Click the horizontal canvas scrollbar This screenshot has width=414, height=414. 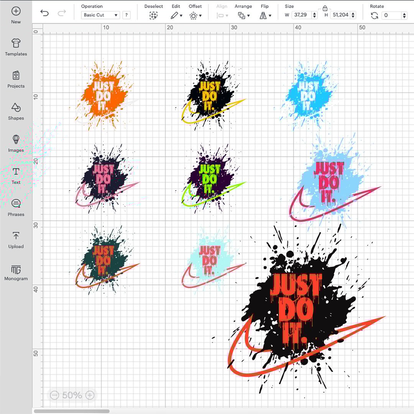pyautogui.click(x=72, y=411)
